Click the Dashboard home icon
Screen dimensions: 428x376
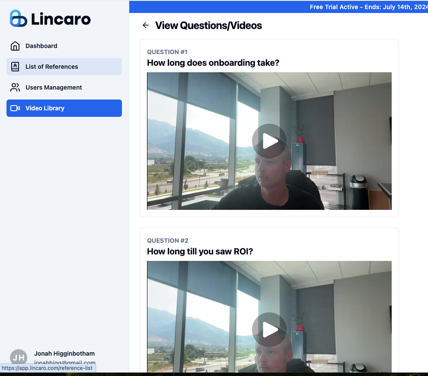point(15,46)
